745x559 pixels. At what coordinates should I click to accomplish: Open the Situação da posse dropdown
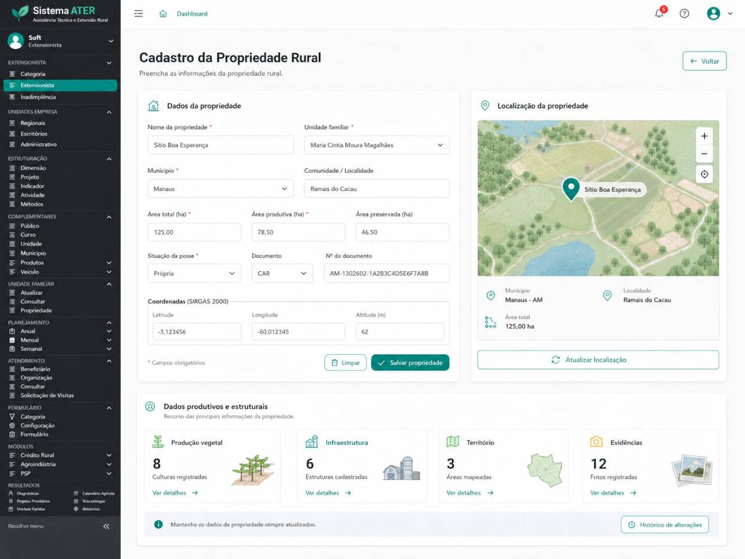pos(194,273)
